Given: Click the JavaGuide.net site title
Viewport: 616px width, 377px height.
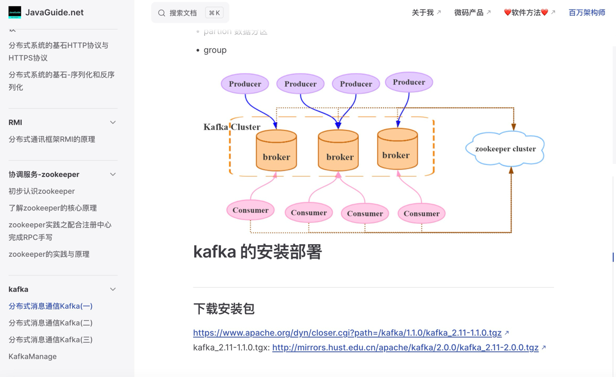Looking at the screenshot, I should point(55,13).
